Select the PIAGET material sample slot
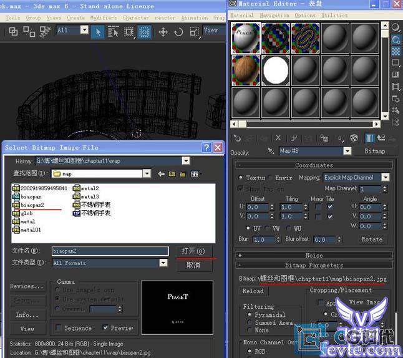The width and height of the screenshot is (403, 358). (x=246, y=38)
